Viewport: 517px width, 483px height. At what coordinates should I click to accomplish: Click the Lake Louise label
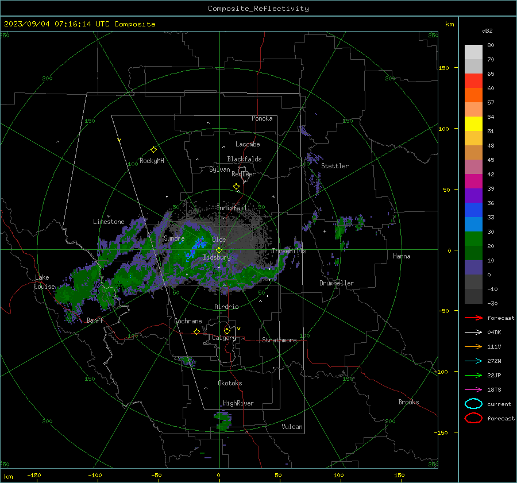click(45, 282)
